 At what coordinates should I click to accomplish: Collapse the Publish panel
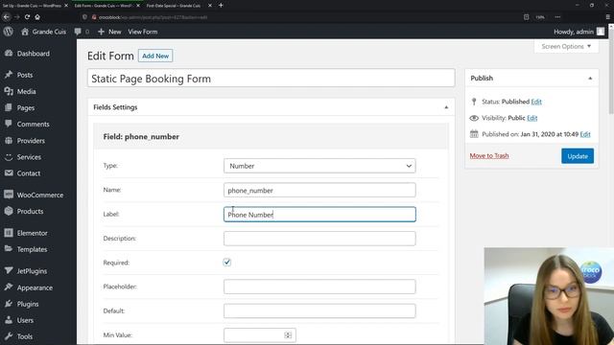tap(590, 79)
